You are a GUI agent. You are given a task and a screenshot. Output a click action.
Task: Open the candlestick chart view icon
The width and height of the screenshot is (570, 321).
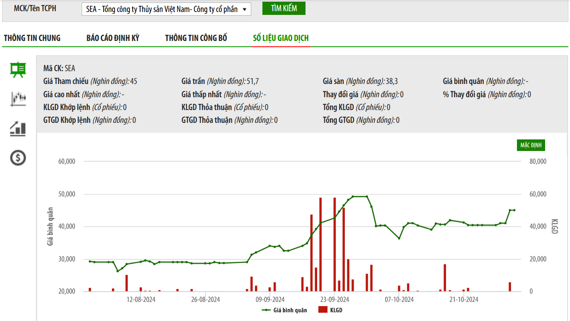coord(18,99)
